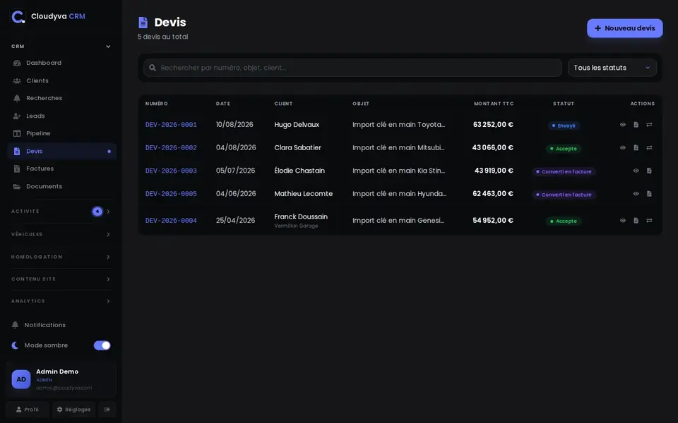
Task: Click the Cloudyva CRM logo
Action: [18, 17]
